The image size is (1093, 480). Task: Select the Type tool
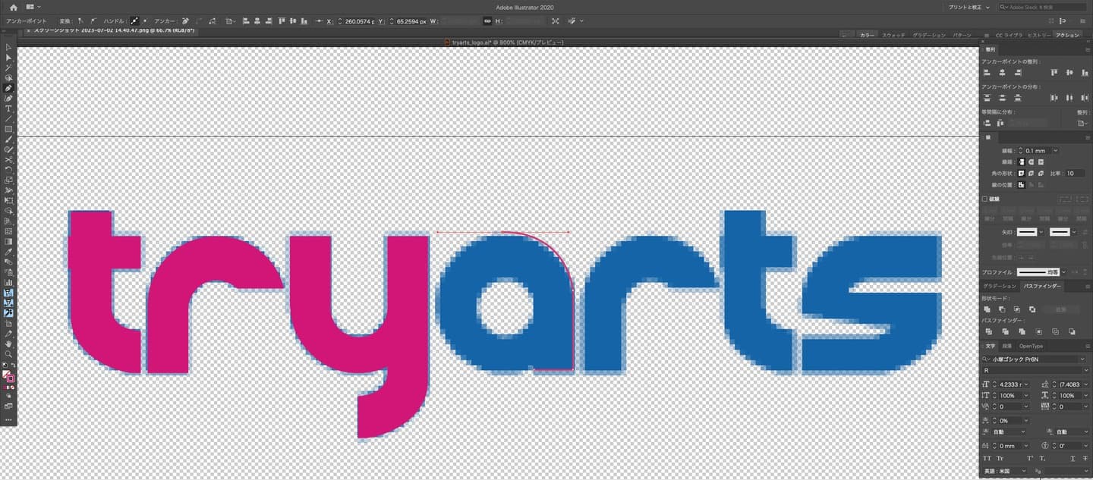coord(8,108)
